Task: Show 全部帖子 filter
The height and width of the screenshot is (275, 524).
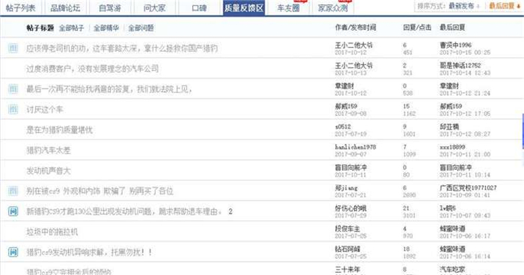Action: [x=71, y=28]
